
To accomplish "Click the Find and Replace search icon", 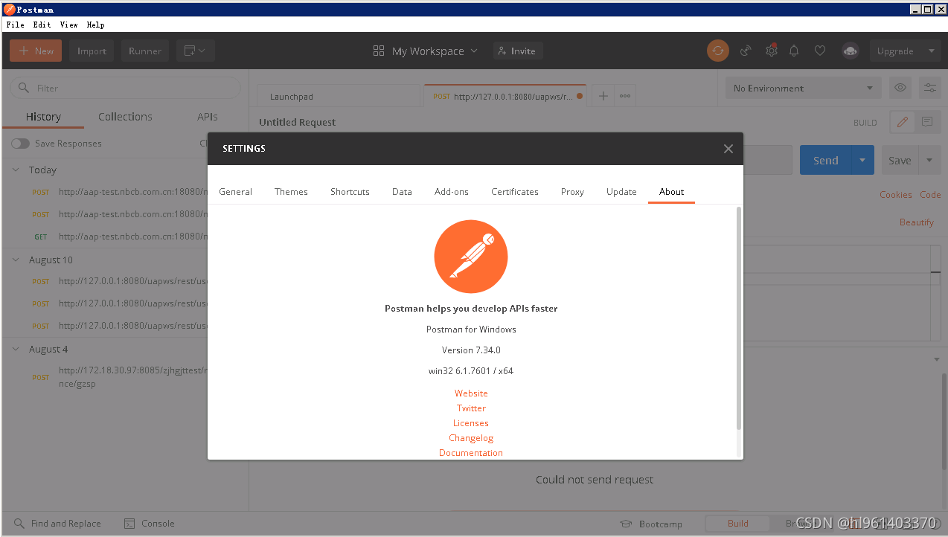I will [19, 524].
